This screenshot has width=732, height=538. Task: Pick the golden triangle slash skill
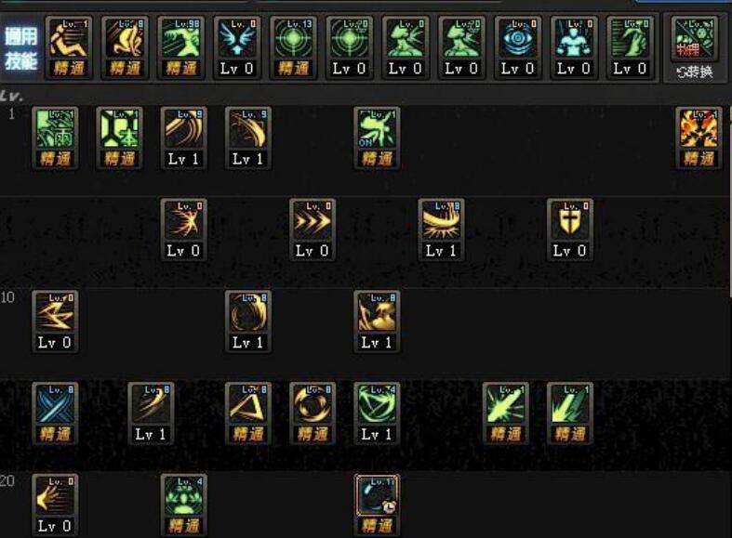point(248,413)
